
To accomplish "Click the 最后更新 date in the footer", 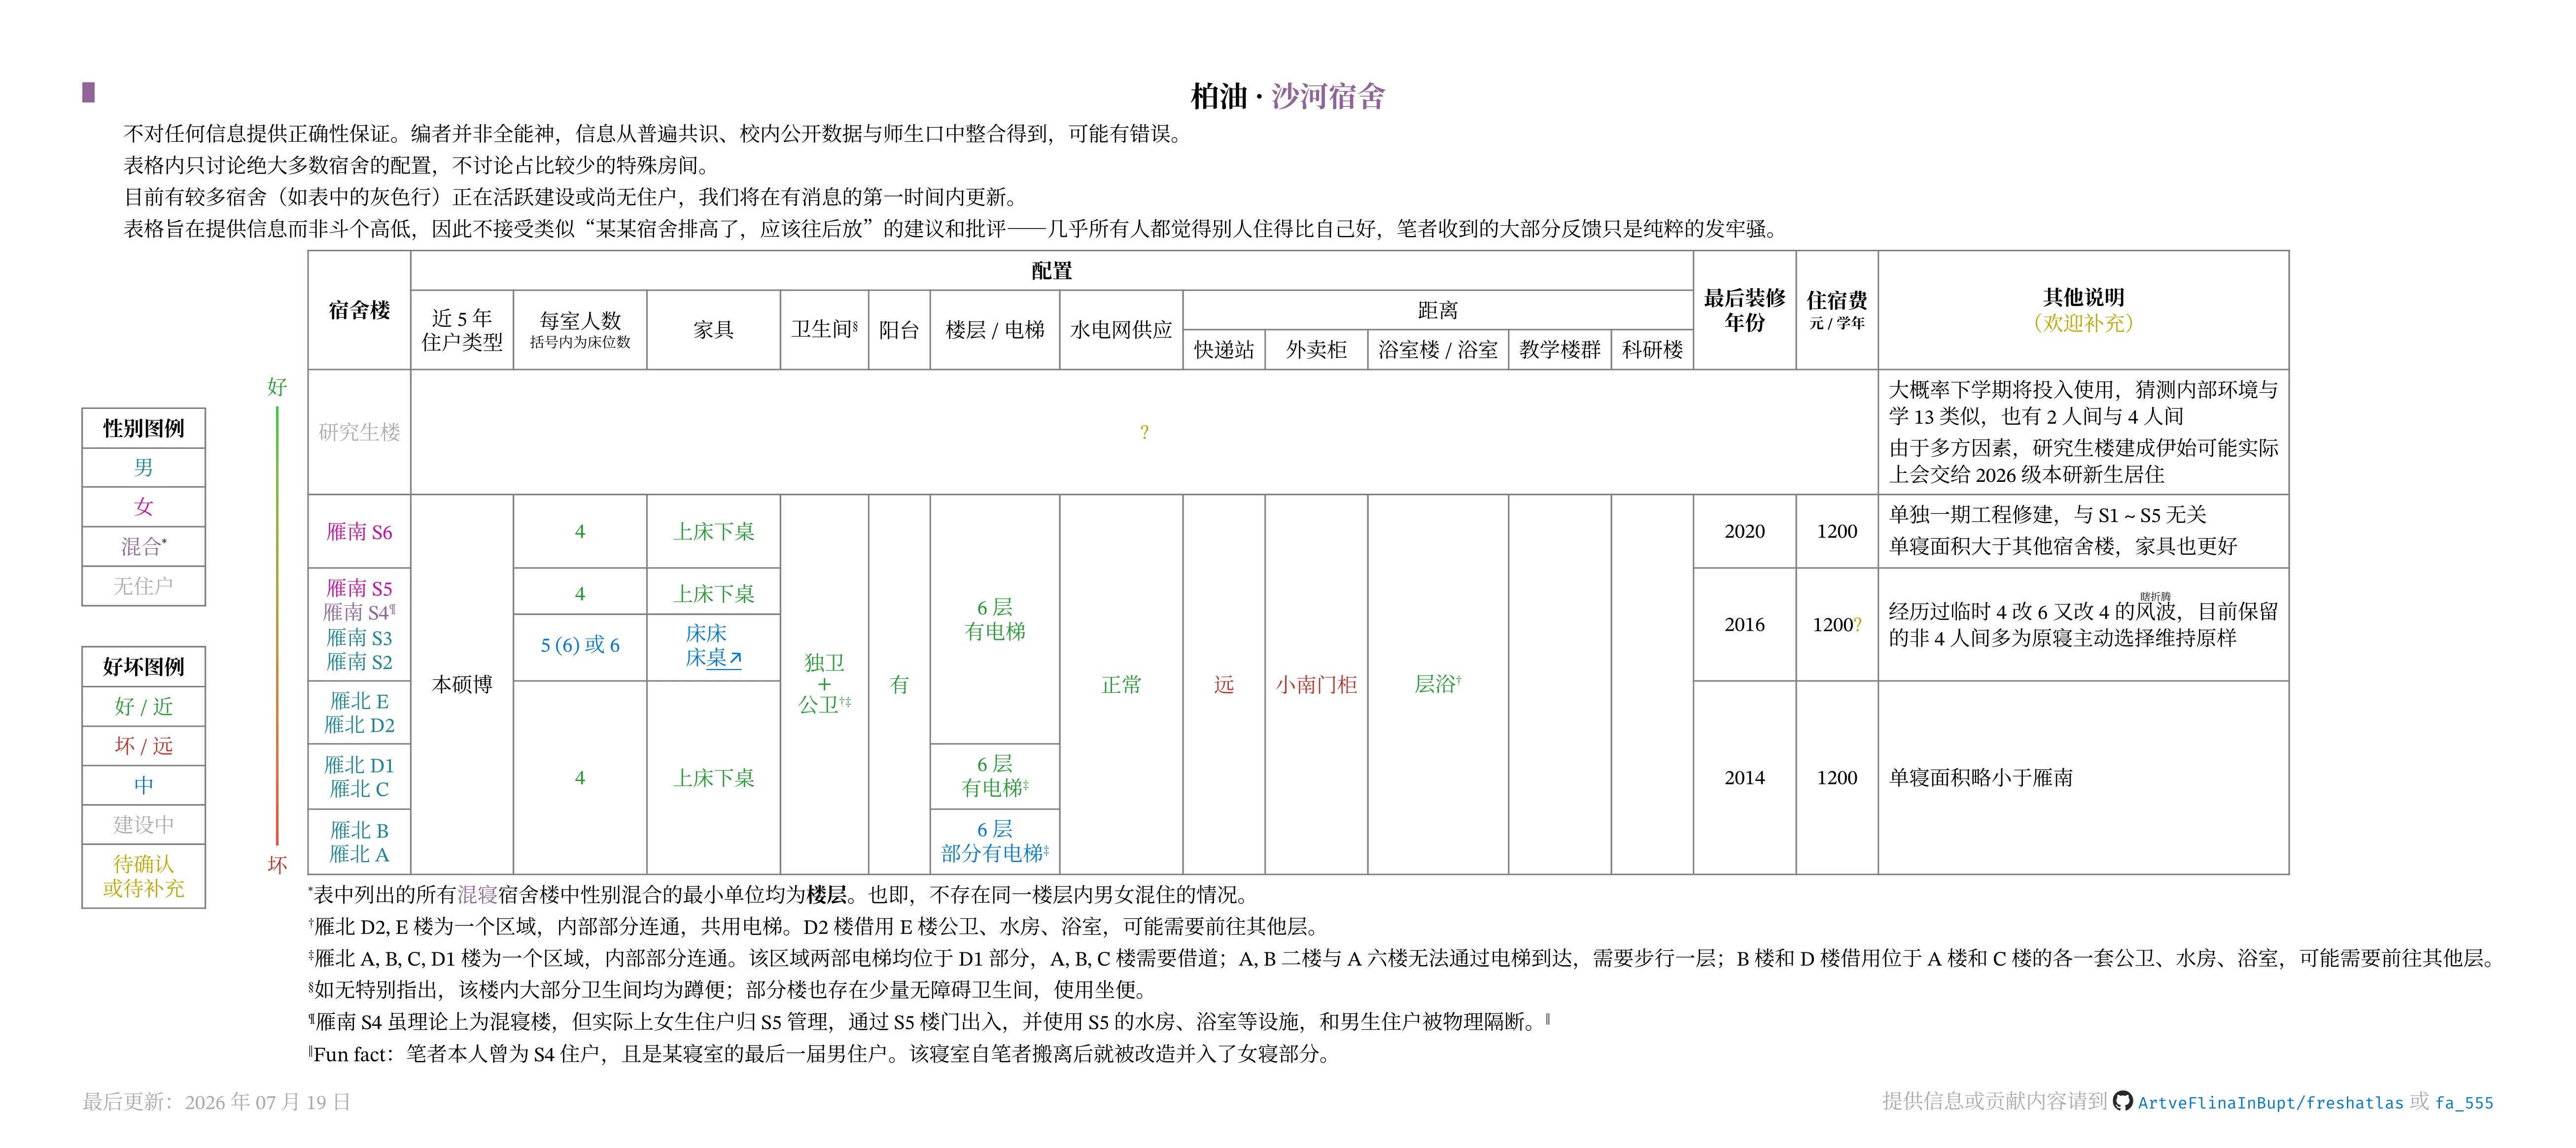I will click(x=217, y=1102).
